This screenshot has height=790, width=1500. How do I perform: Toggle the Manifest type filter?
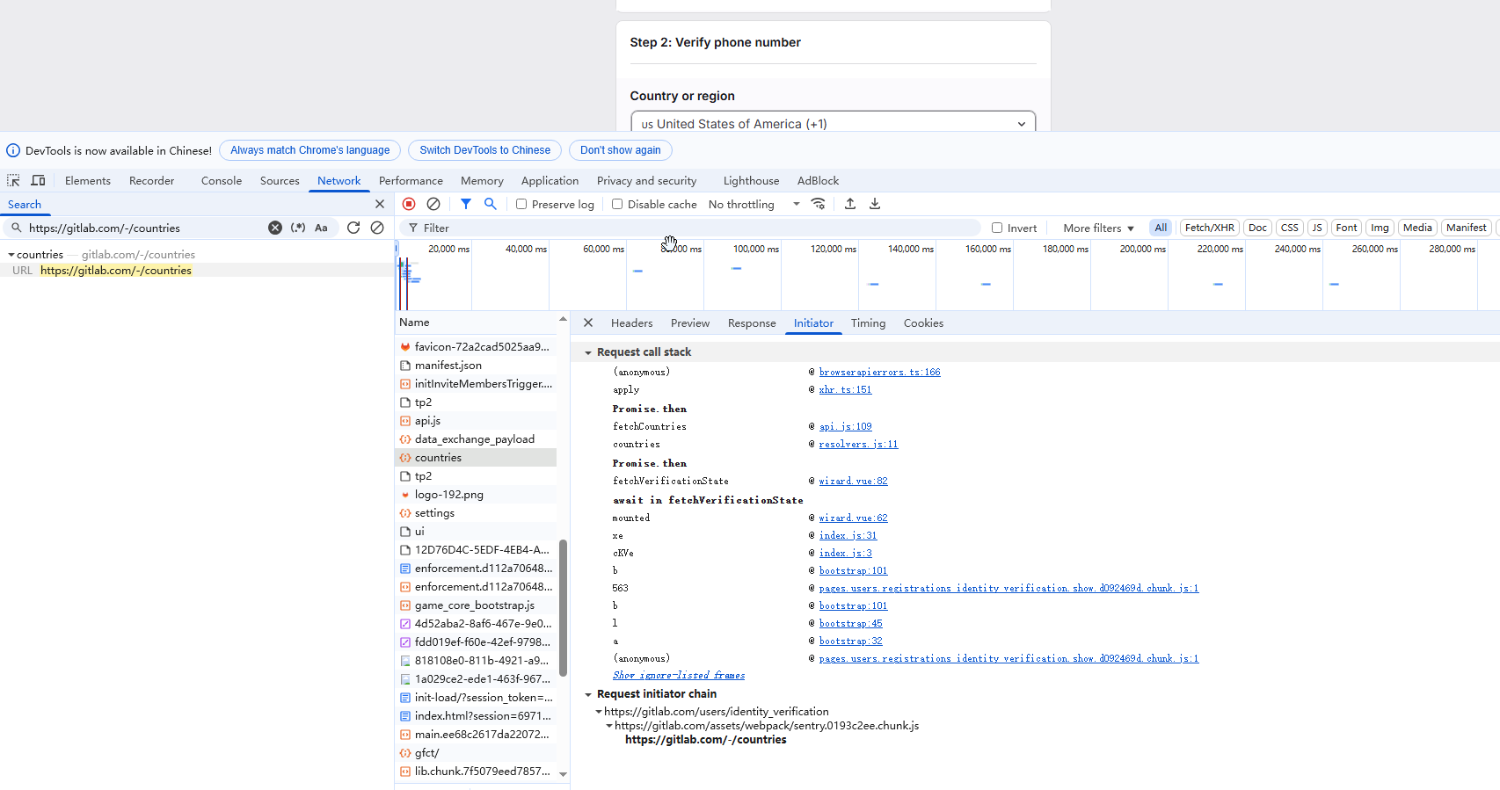(x=1467, y=228)
